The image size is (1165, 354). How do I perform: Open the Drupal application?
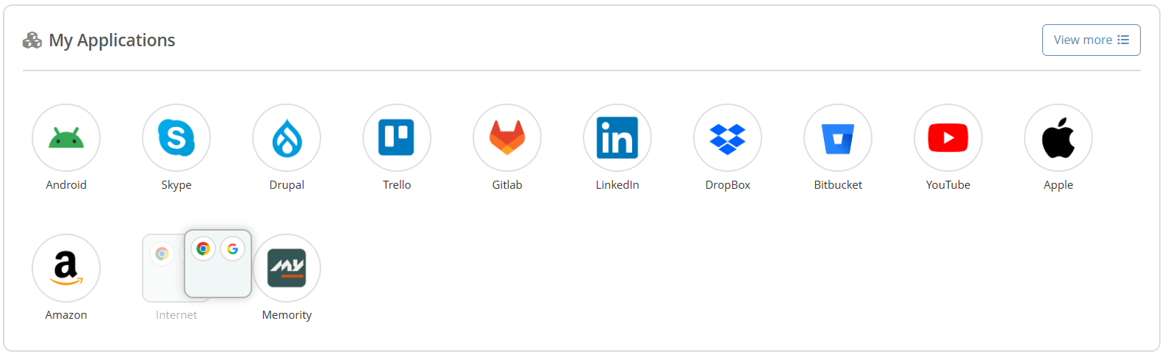point(287,138)
